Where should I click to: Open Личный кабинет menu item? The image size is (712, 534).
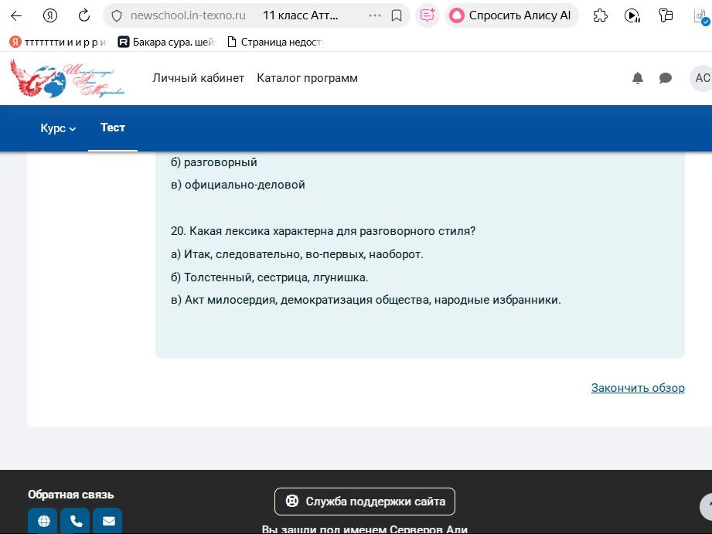pos(199,78)
